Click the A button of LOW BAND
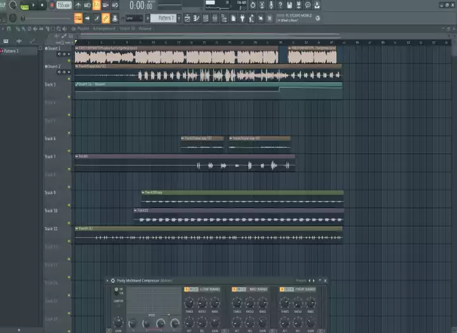Image resolution: width=457 pixels, height=333 pixels. tap(187, 289)
